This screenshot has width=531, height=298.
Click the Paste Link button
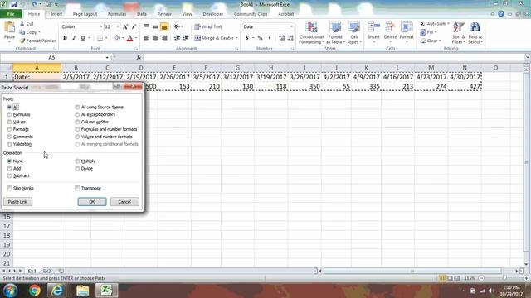coord(17,202)
